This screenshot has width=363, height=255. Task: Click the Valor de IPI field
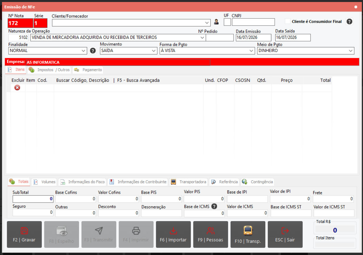coord(290,199)
